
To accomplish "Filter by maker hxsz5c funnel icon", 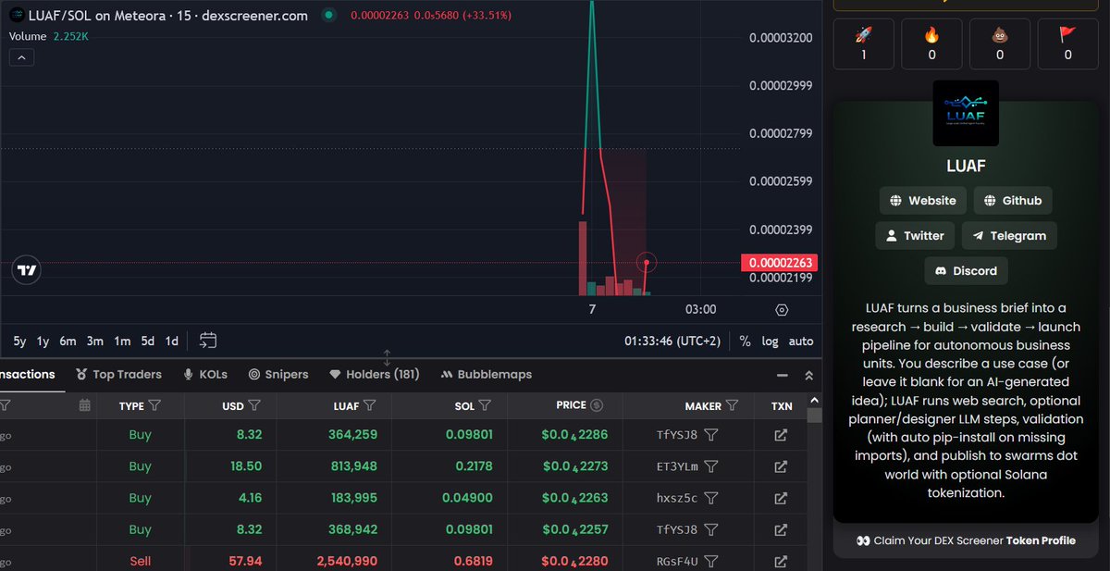I will click(x=711, y=498).
